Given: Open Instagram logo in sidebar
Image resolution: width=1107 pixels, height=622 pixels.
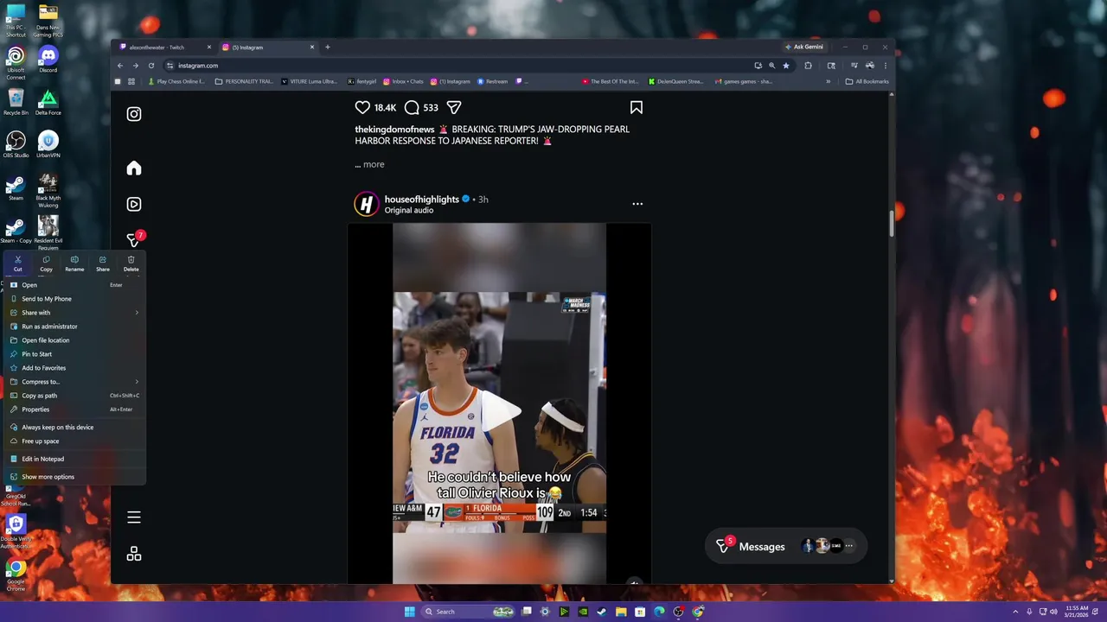Looking at the screenshot, I should point(134,114).
